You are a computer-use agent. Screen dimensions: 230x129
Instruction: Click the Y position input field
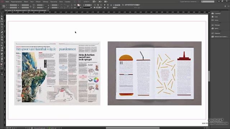13,8
